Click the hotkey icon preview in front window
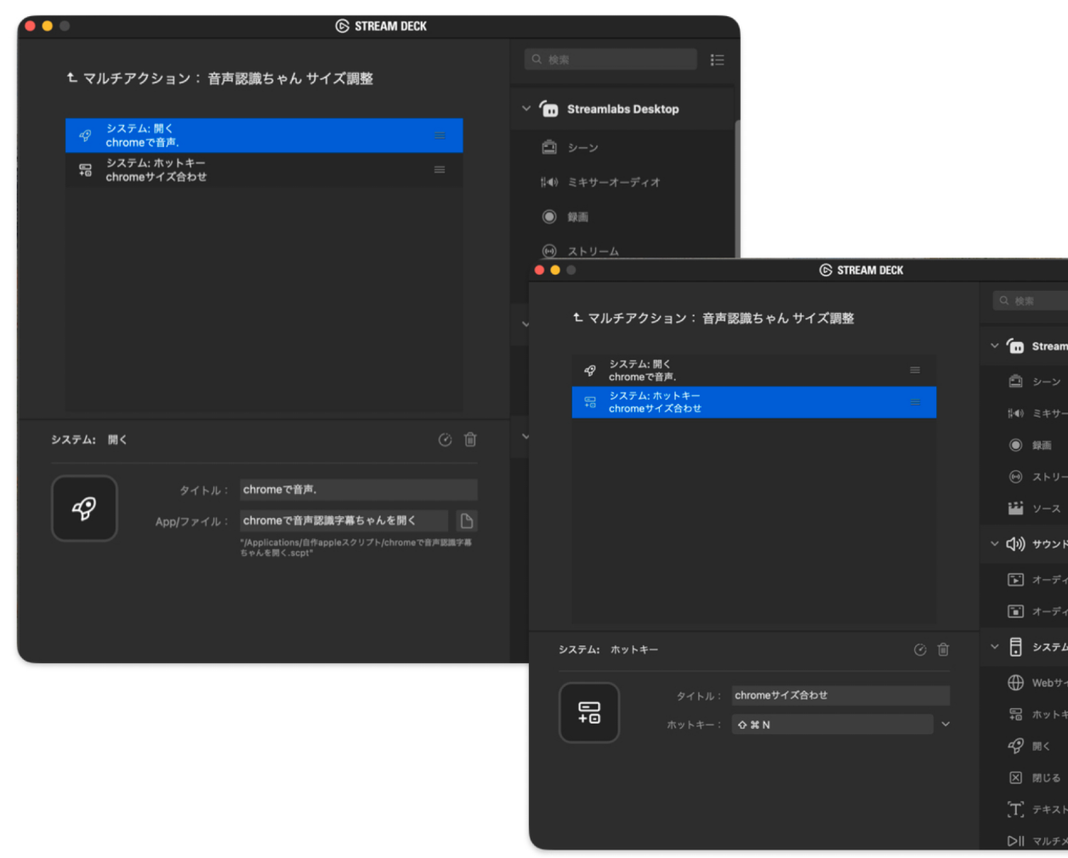Screen dimensions: 1068x858 pos(589,713)
